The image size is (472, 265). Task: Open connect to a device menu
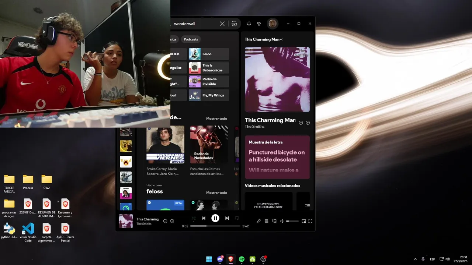click(274, 221)
